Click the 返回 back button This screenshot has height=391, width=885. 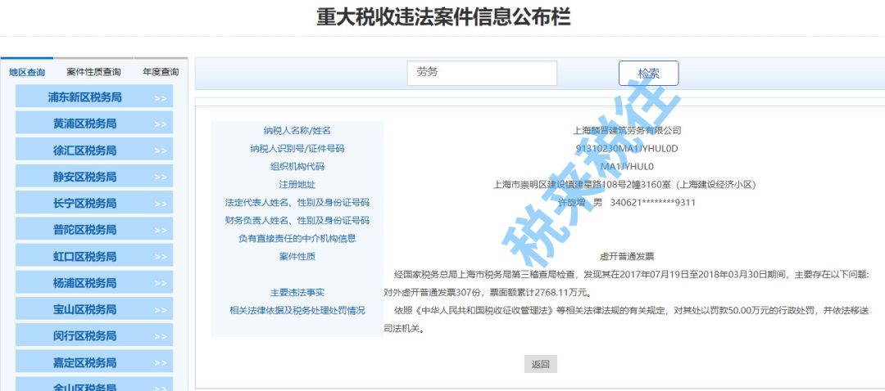tap(541, 364)
